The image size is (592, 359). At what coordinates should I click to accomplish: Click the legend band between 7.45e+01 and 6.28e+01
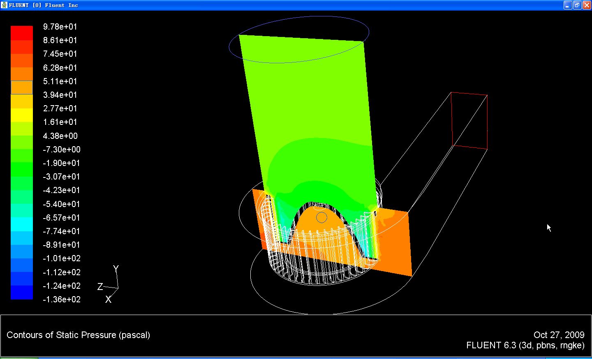[22, 60]
